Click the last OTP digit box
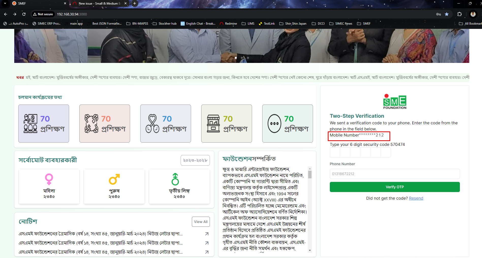 385,153
